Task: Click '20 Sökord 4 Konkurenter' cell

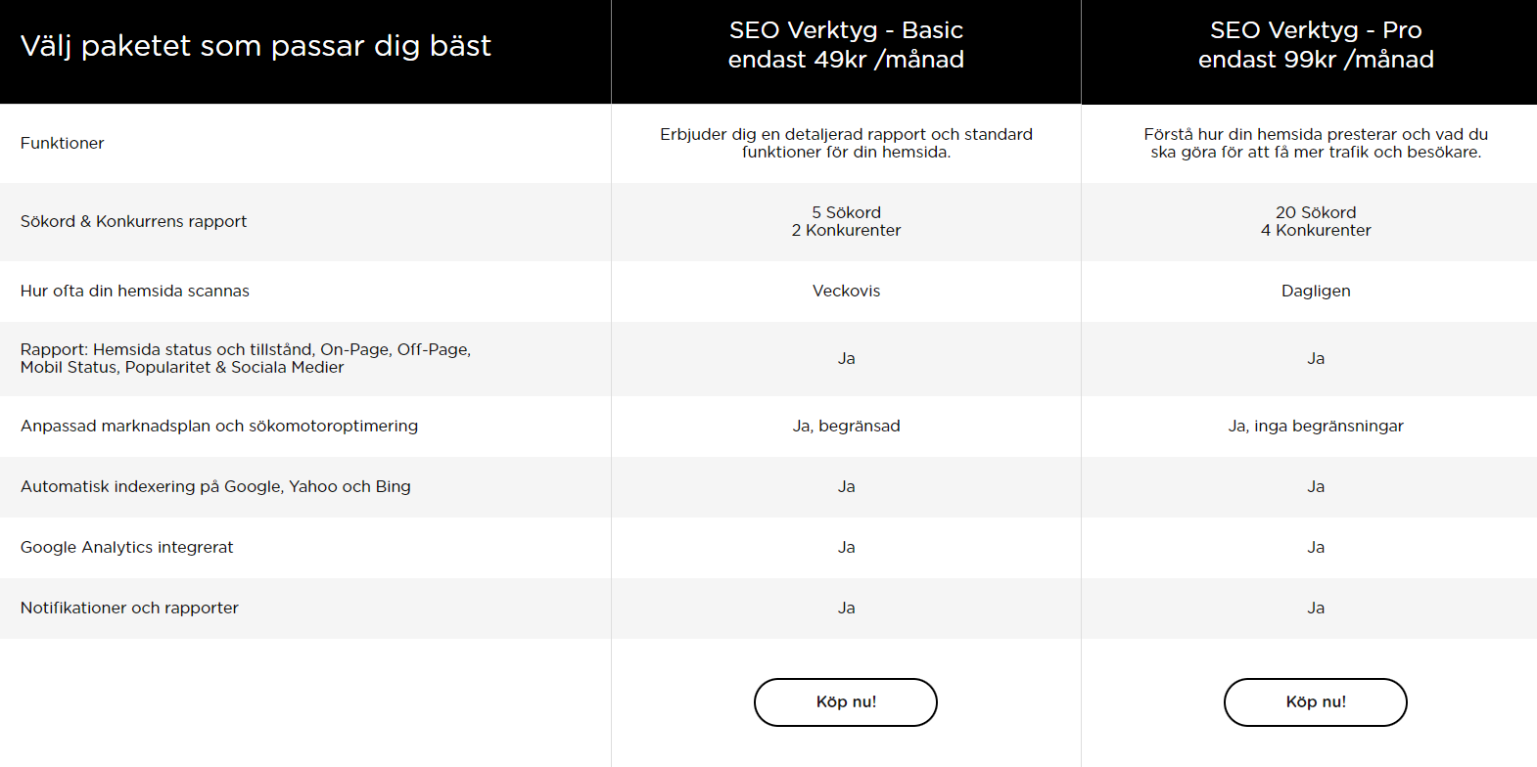Action: 1316,221
